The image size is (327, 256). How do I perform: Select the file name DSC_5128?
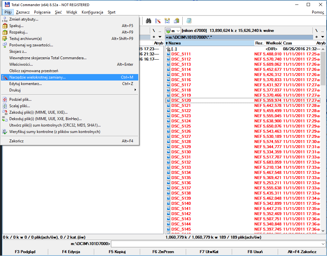181,142
